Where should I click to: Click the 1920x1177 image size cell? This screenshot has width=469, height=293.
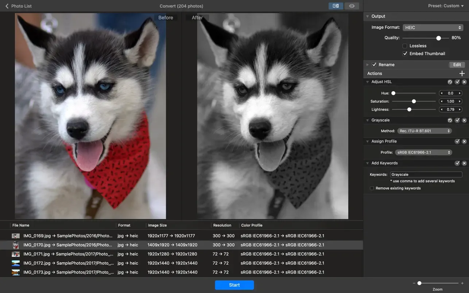click(171, 236)
